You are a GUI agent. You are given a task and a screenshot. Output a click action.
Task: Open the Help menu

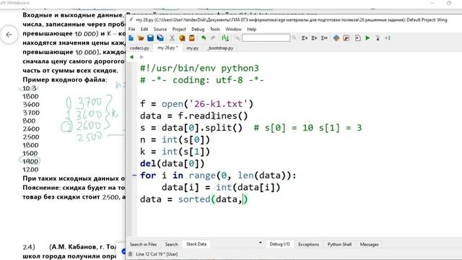251,29
